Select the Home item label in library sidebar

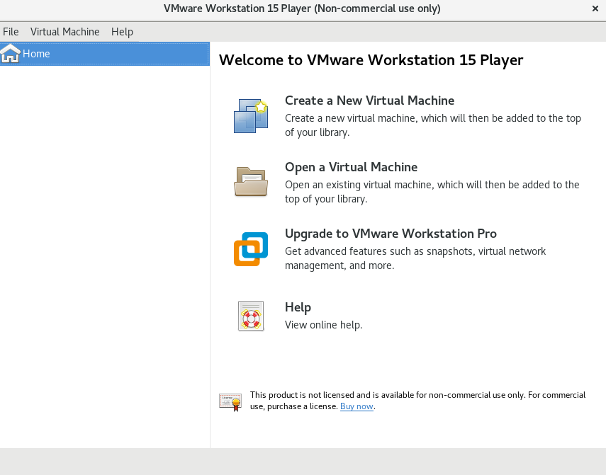(x=36, y=54)
